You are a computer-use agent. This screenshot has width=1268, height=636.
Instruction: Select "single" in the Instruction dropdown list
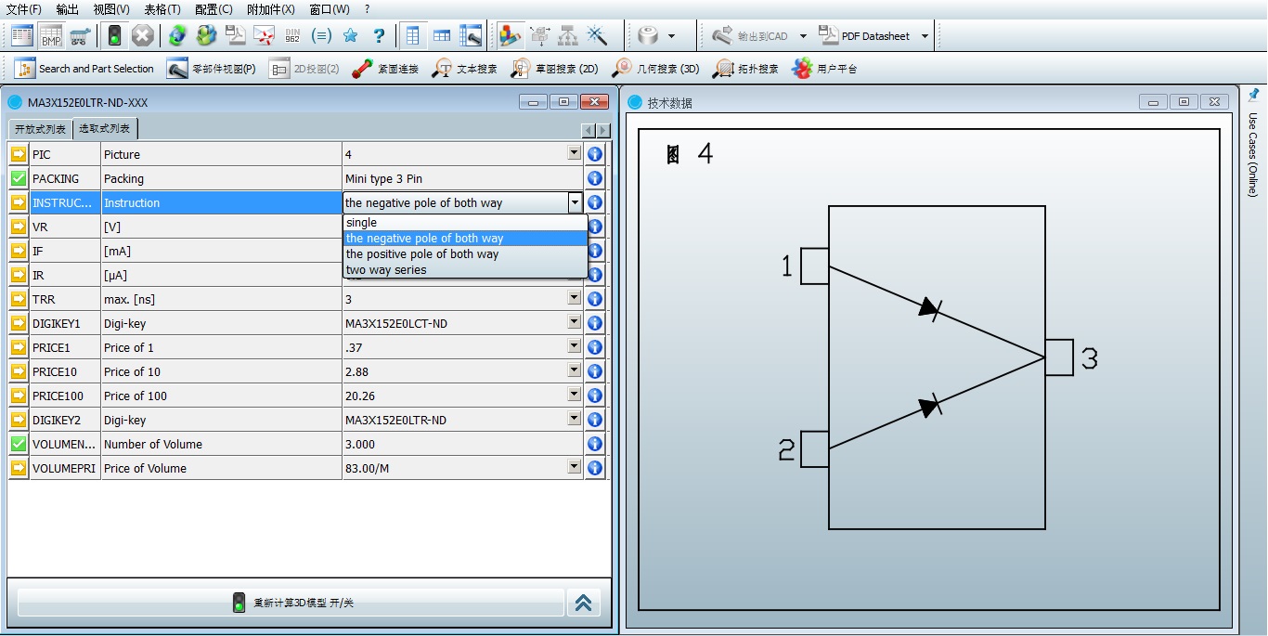point(362,223)
